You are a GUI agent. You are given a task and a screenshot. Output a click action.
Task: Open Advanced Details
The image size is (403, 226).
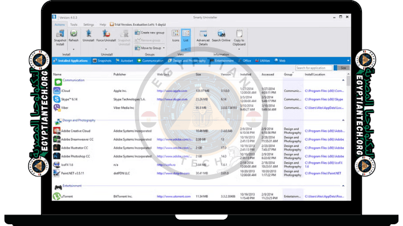[203, 37]
